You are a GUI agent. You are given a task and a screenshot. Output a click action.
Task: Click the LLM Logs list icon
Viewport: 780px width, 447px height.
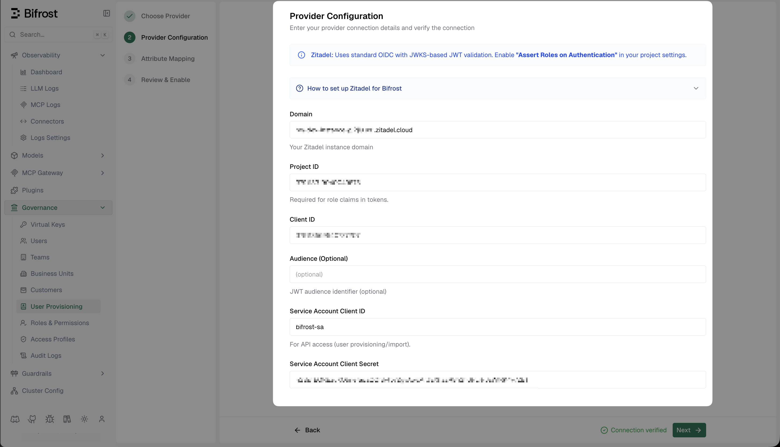[23, 88]
